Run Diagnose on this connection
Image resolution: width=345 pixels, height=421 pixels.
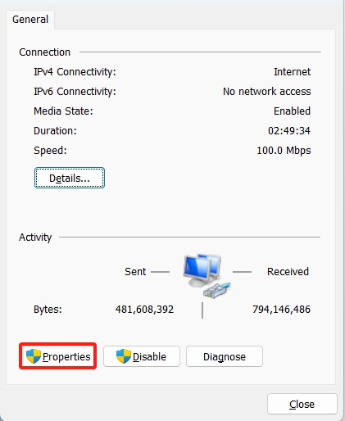pos(225,356)
